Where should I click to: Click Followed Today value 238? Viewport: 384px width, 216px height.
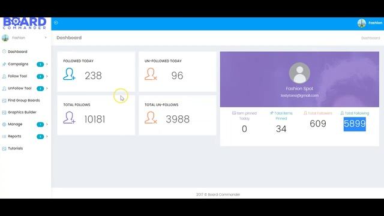point(94,76)
